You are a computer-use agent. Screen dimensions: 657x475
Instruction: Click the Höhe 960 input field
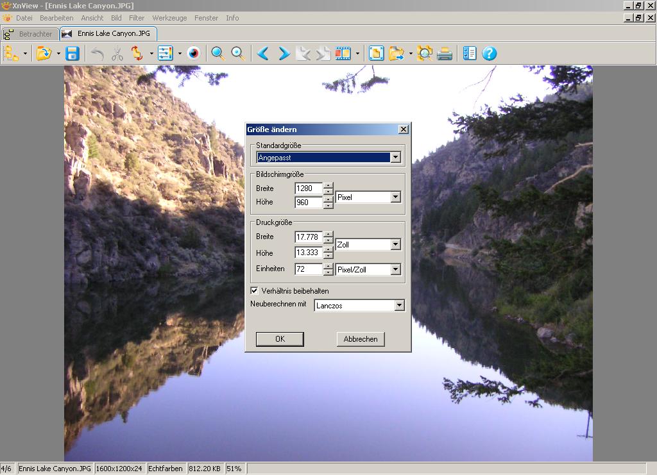tap(308, 203)
